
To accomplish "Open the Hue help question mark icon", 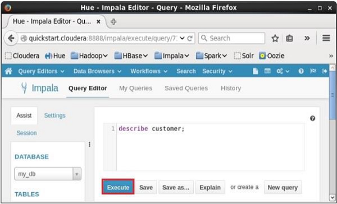I will pos(301,71).
